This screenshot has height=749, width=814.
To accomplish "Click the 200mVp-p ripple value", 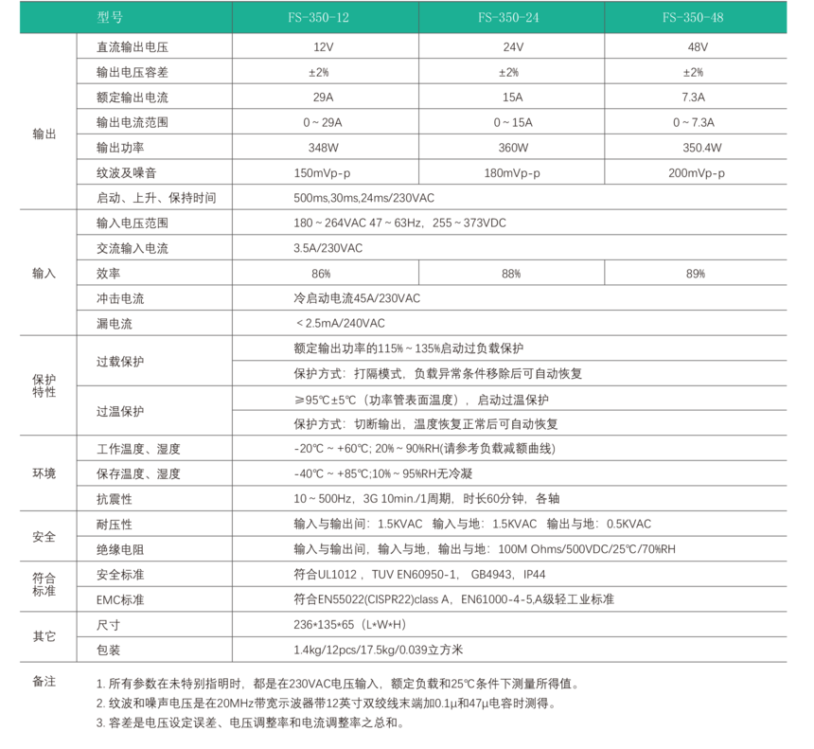I will (696, 173).
